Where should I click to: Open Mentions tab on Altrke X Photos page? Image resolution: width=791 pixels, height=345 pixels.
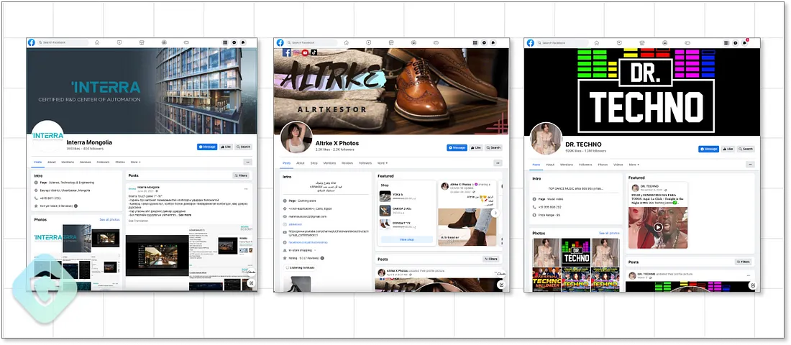point(329,163)
